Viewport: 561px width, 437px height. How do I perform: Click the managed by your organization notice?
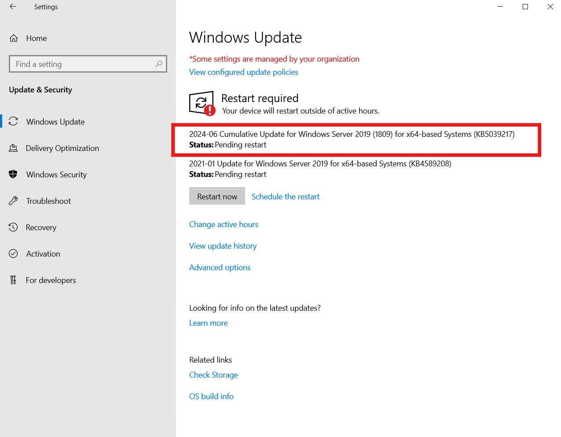pyautogui.click(x=274, y=59)
